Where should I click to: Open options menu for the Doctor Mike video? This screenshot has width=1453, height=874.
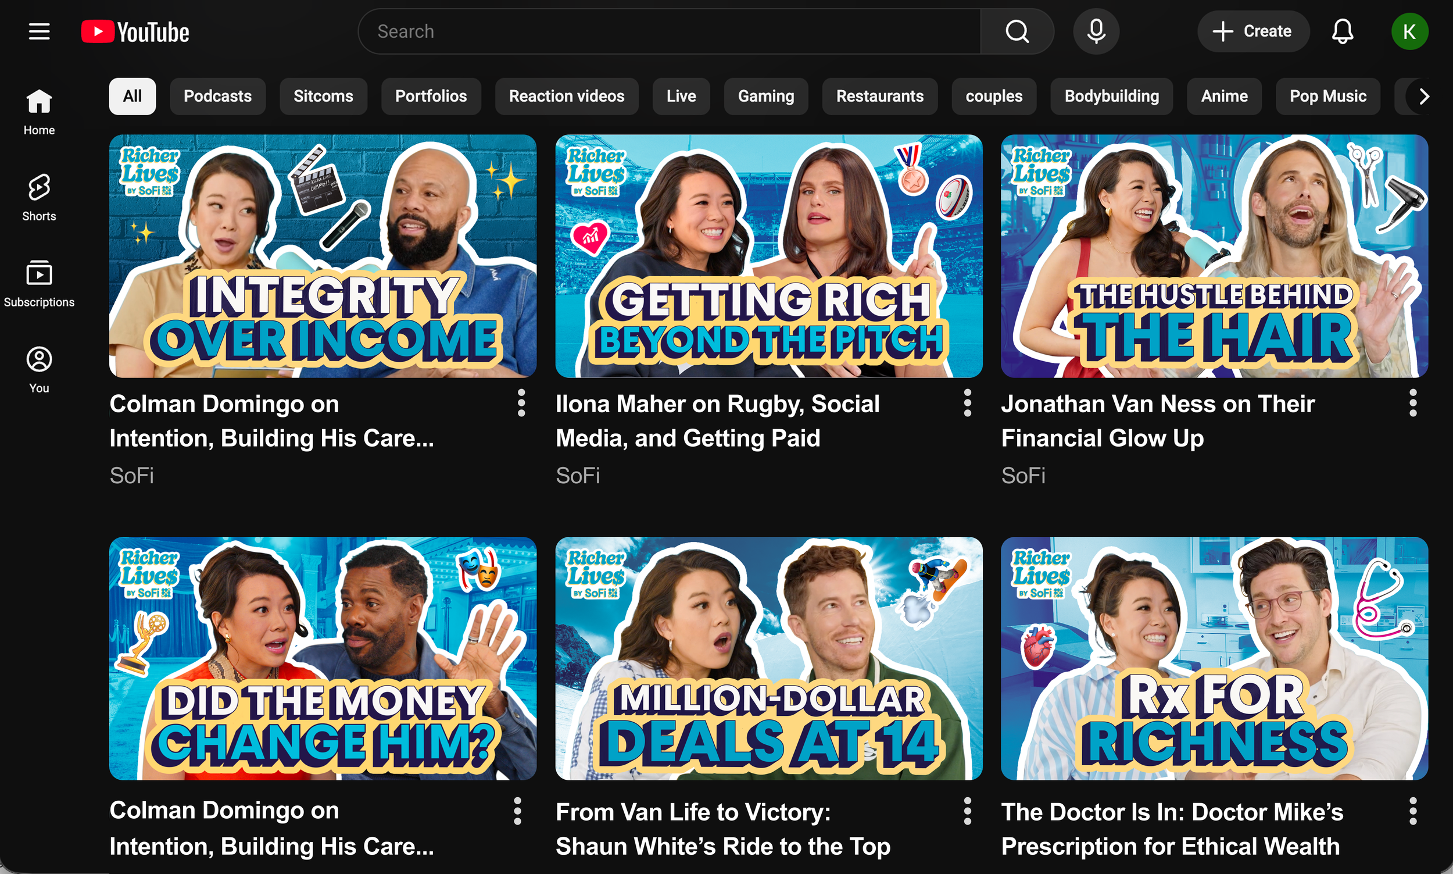pos(1413,811)
